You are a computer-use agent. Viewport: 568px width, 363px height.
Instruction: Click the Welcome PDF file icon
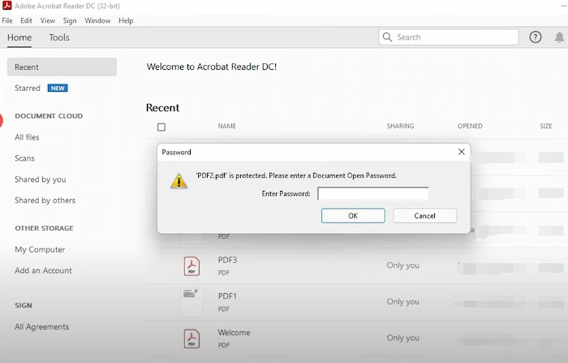[x=191, y=338]
